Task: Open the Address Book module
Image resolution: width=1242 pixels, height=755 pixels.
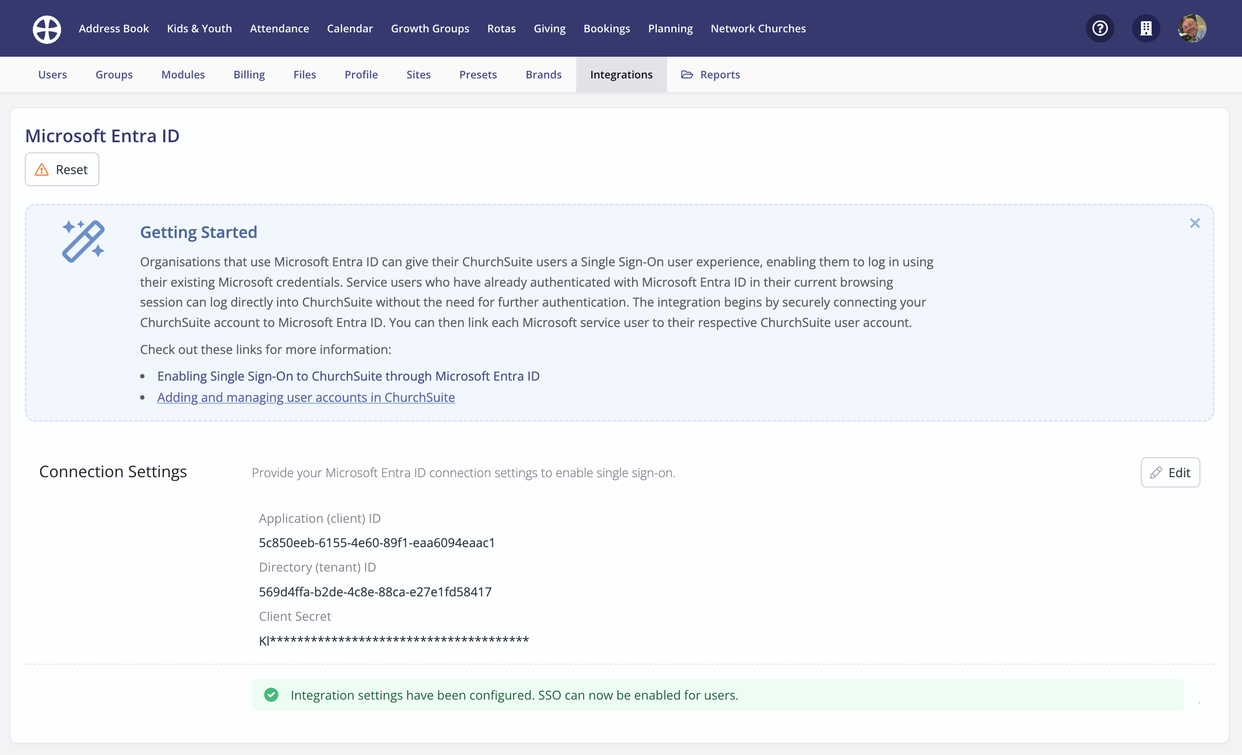Action: pyautogui.click(x=114, y=29)
